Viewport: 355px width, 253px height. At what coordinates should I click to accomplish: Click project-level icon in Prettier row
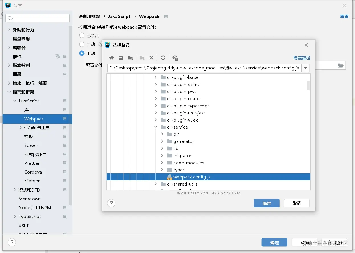[x=65, y=163]
